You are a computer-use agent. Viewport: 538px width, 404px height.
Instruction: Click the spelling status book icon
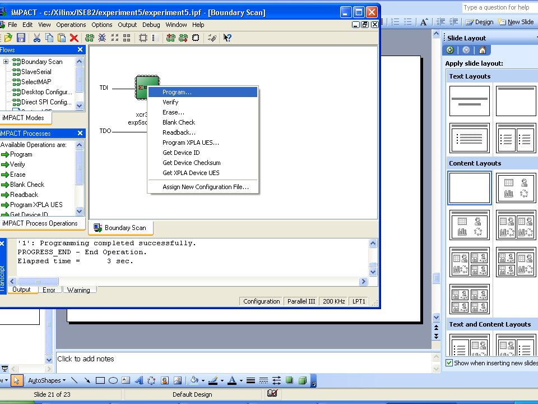pos(272,393)
